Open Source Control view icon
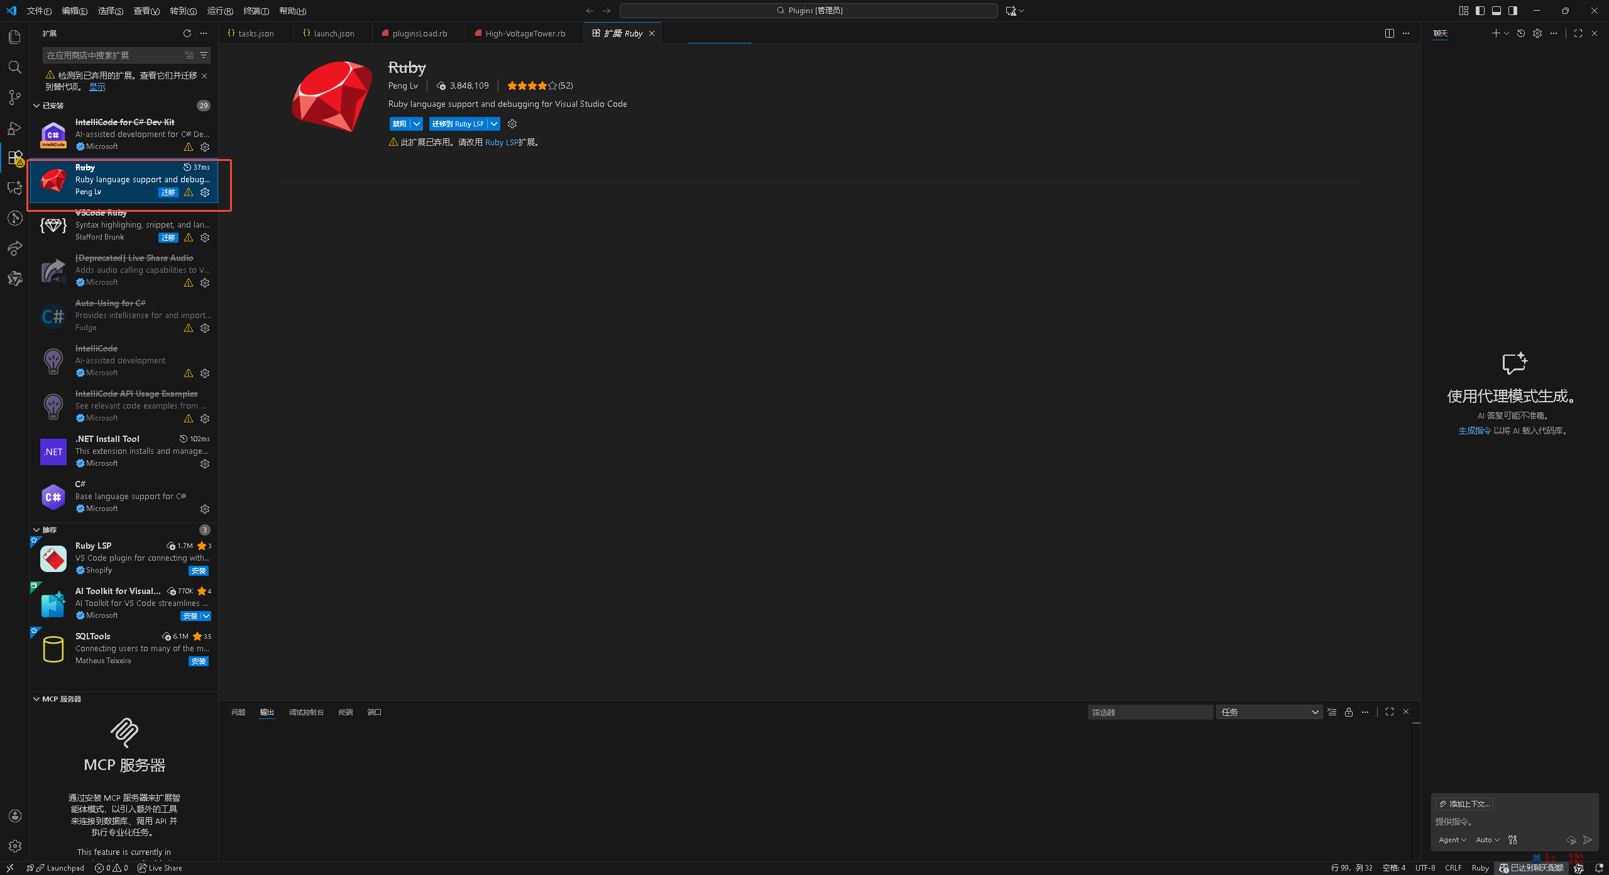Screen dimensions: 1609x875 click(14, 97)
